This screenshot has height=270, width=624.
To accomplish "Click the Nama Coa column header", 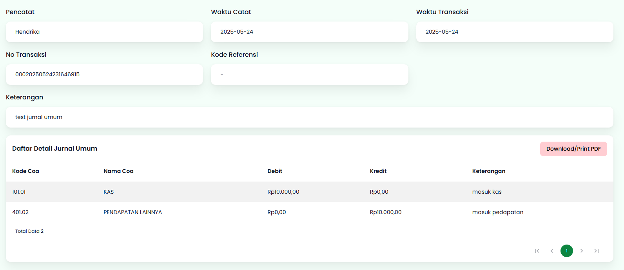I will coord(118,171).
